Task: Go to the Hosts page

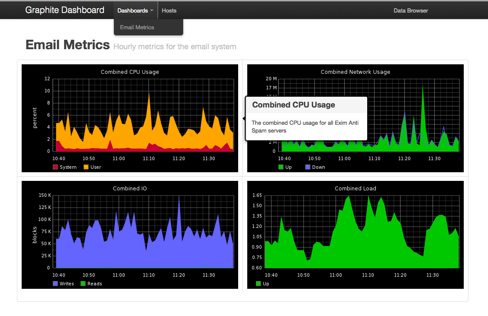Action: pos(169,10)
